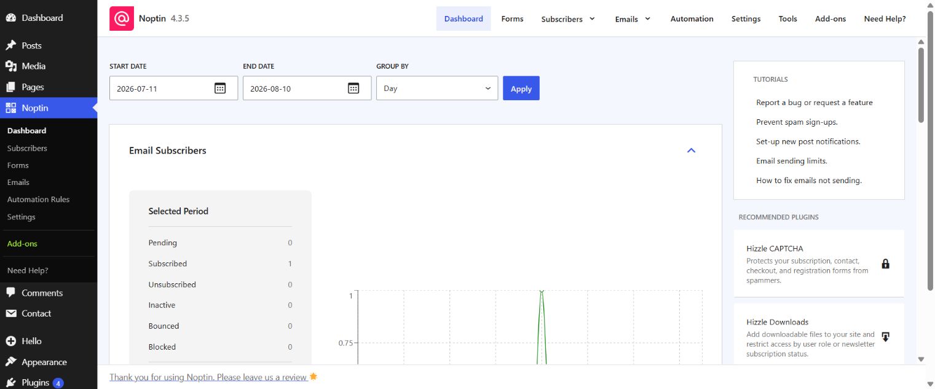Open the Hizzle Downloads plugin card title
The image size is (935, 389).
click(777, 322)
